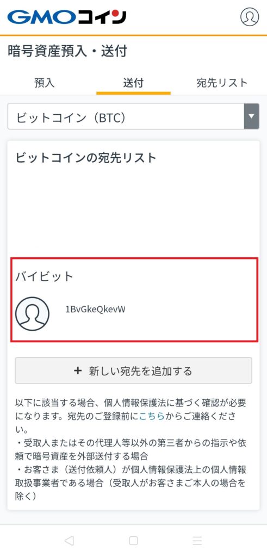Click the plus icon on the add-destination button
Screen dimensions: 267x557
[x=78, y=371]
